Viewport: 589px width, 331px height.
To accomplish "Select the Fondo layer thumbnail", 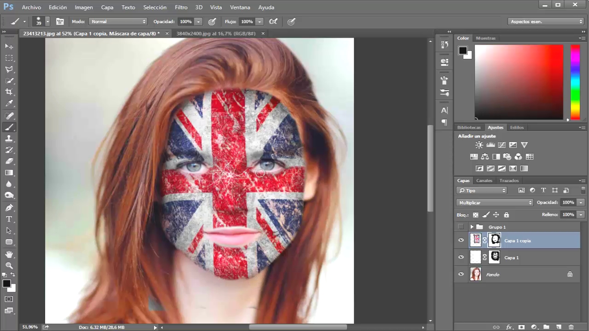I will pos(476,274).
